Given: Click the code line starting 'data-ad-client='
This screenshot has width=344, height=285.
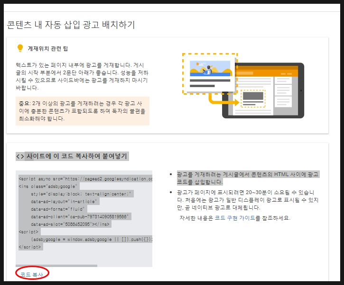Looking at the screenshot, I should pos(80,217).
